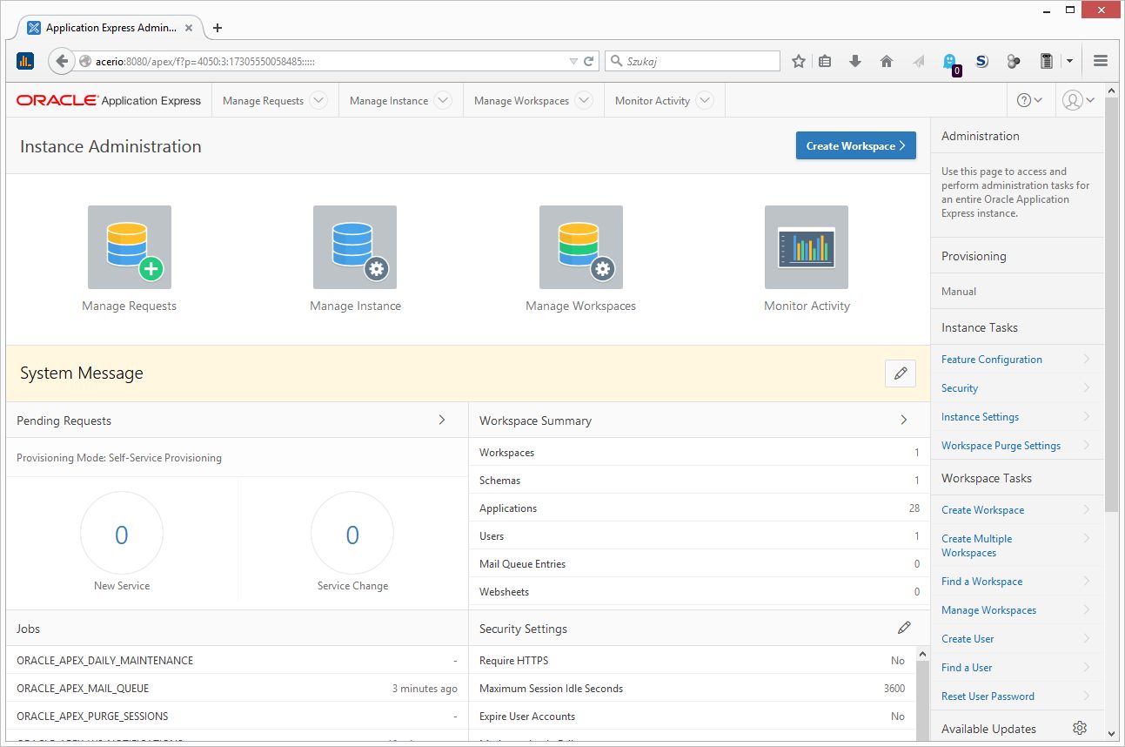Click the orange chart icon left of back button
The height and width of the screenshot is (747, 1125).
(x=25, y=61)
